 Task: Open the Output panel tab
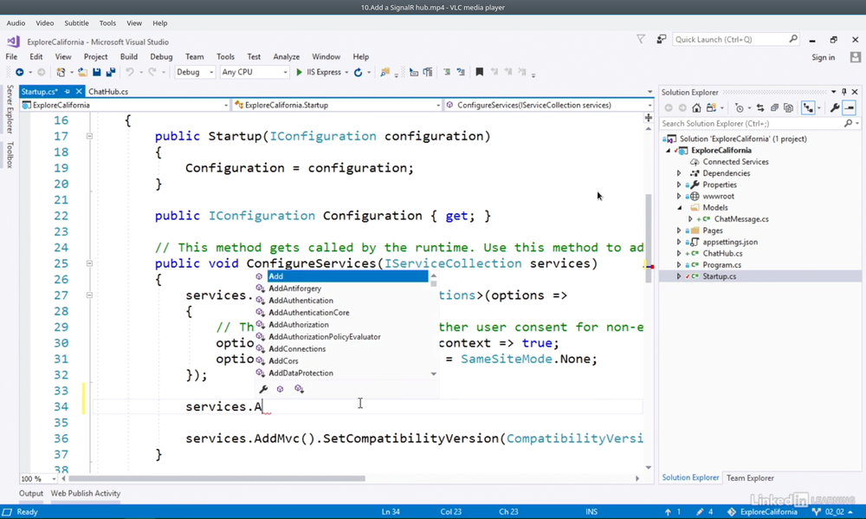point(31,494)
